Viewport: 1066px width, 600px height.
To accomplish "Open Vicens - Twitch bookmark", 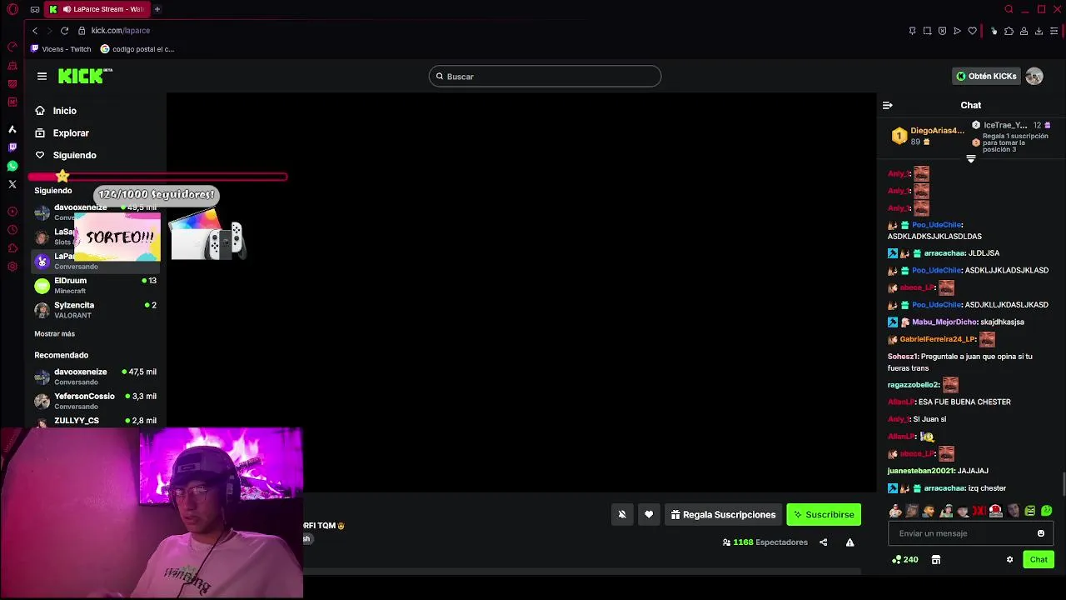I will (61, 49).
